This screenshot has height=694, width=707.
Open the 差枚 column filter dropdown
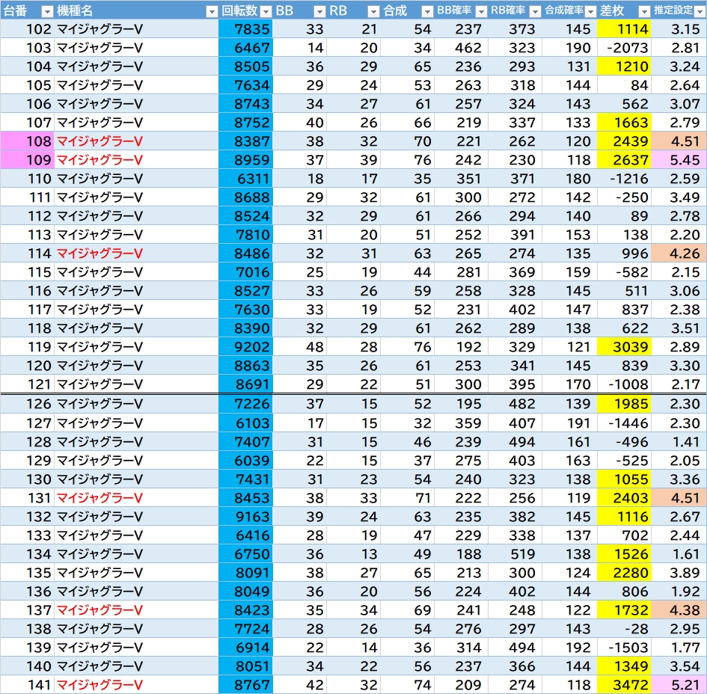click(645, 12)
